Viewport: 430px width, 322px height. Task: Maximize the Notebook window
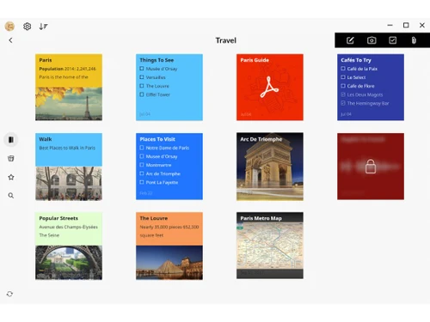(406, 25)
